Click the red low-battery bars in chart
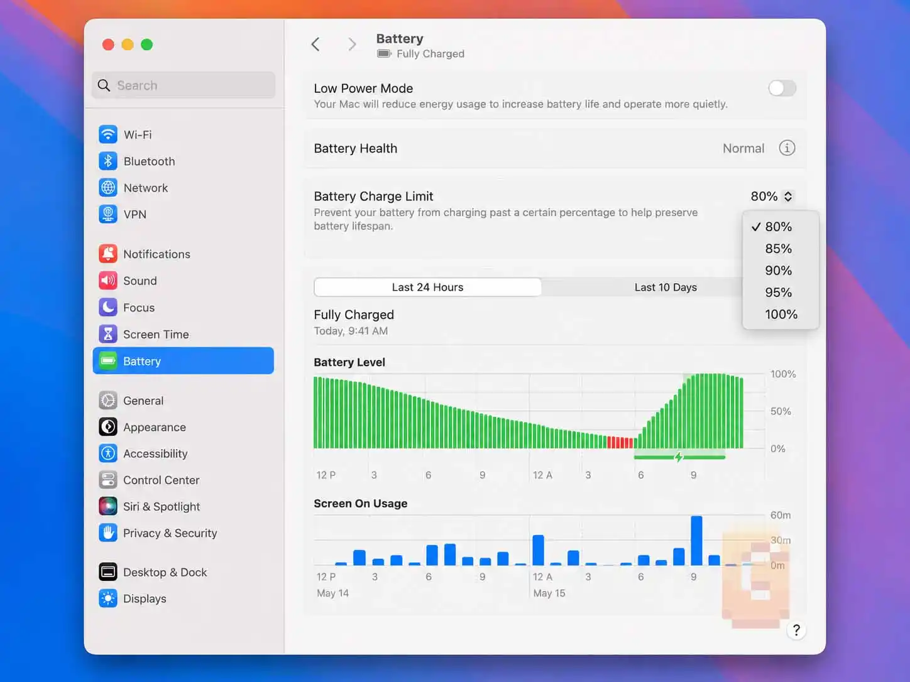The height and width of the screenshot is (682, 910). pyautogui.click(x=620, y=442)
